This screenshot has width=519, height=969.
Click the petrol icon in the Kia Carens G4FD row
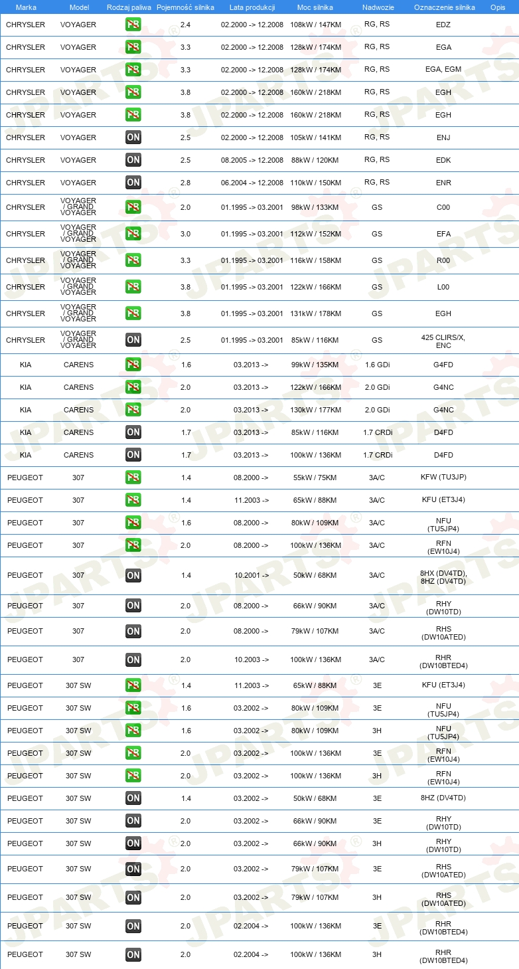coord(133,365)
